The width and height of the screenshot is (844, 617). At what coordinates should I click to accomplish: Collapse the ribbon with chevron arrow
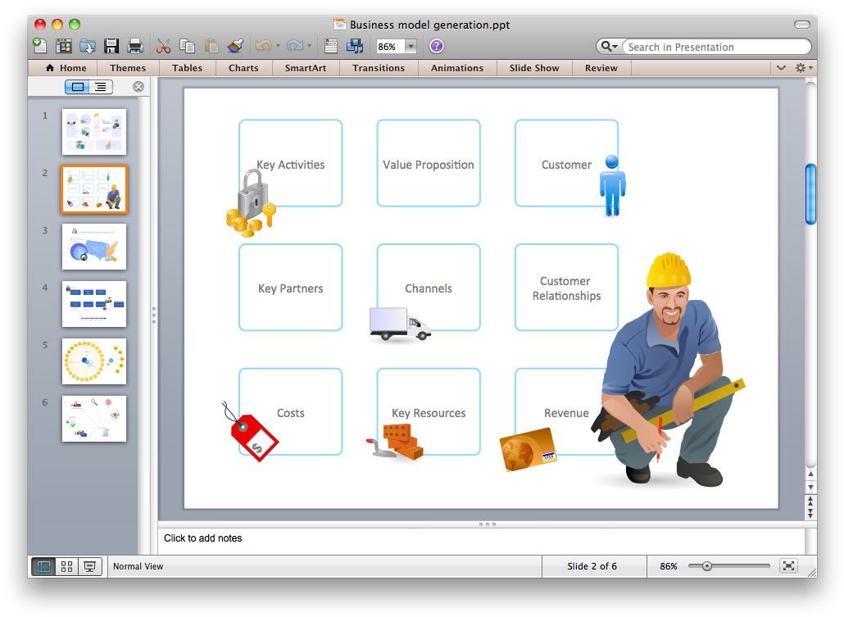coord(781,68)
